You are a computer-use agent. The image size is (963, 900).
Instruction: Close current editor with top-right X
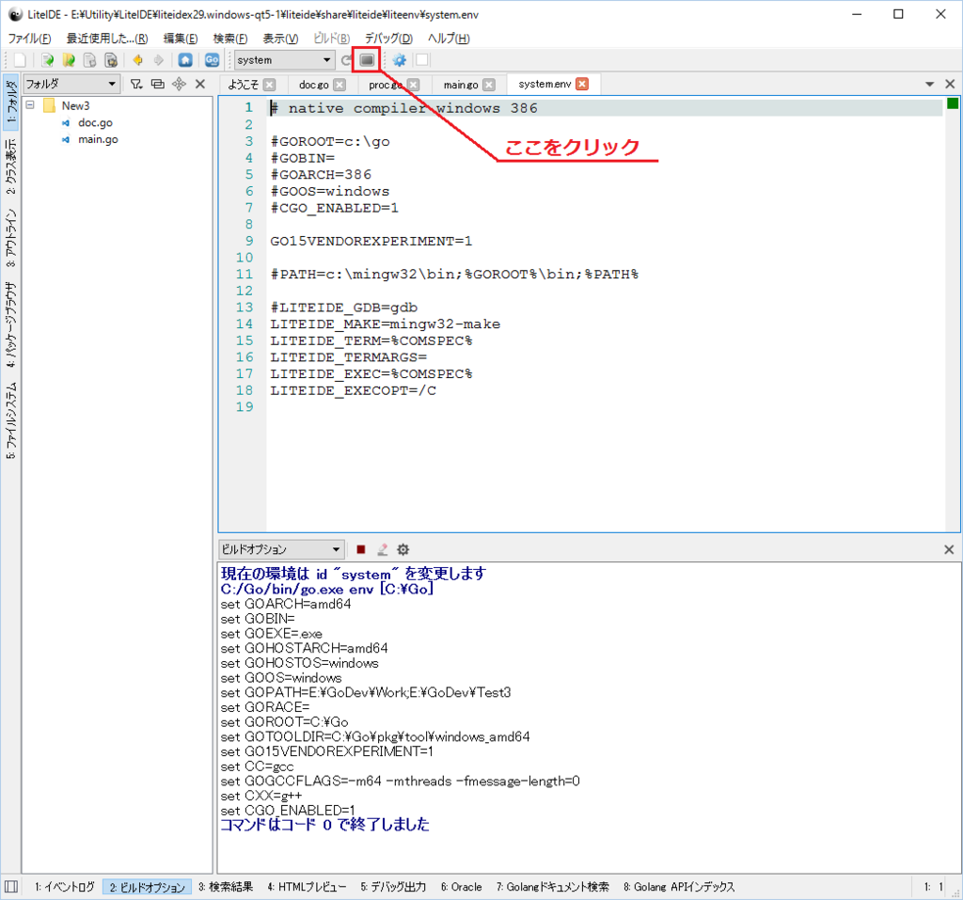click(x=950, y=84)
